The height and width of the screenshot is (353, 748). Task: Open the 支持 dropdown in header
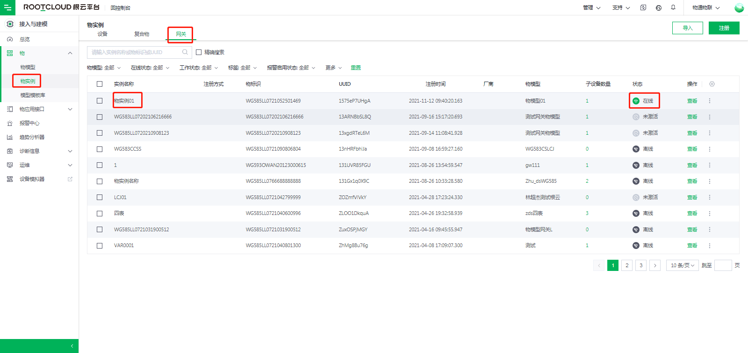(621, 7)
